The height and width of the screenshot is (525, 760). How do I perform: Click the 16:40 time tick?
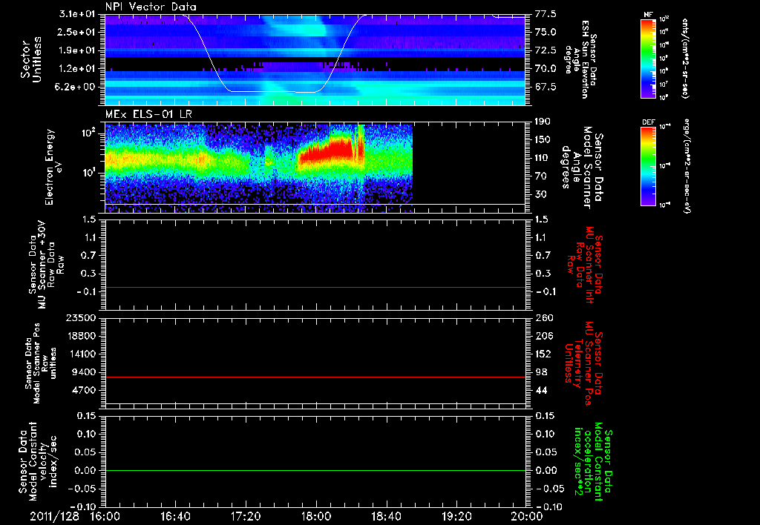click(175, 516)
